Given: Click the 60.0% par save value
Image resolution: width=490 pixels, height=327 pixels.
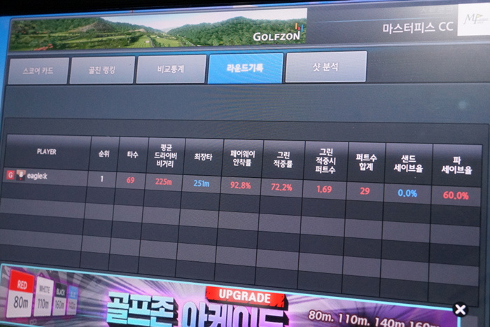Looking at the screenshot, I should pyautogui.click(x=456, y=195).
